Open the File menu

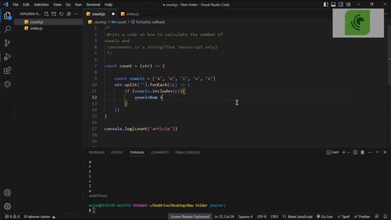pyautogui.click(x=15, y=4)
